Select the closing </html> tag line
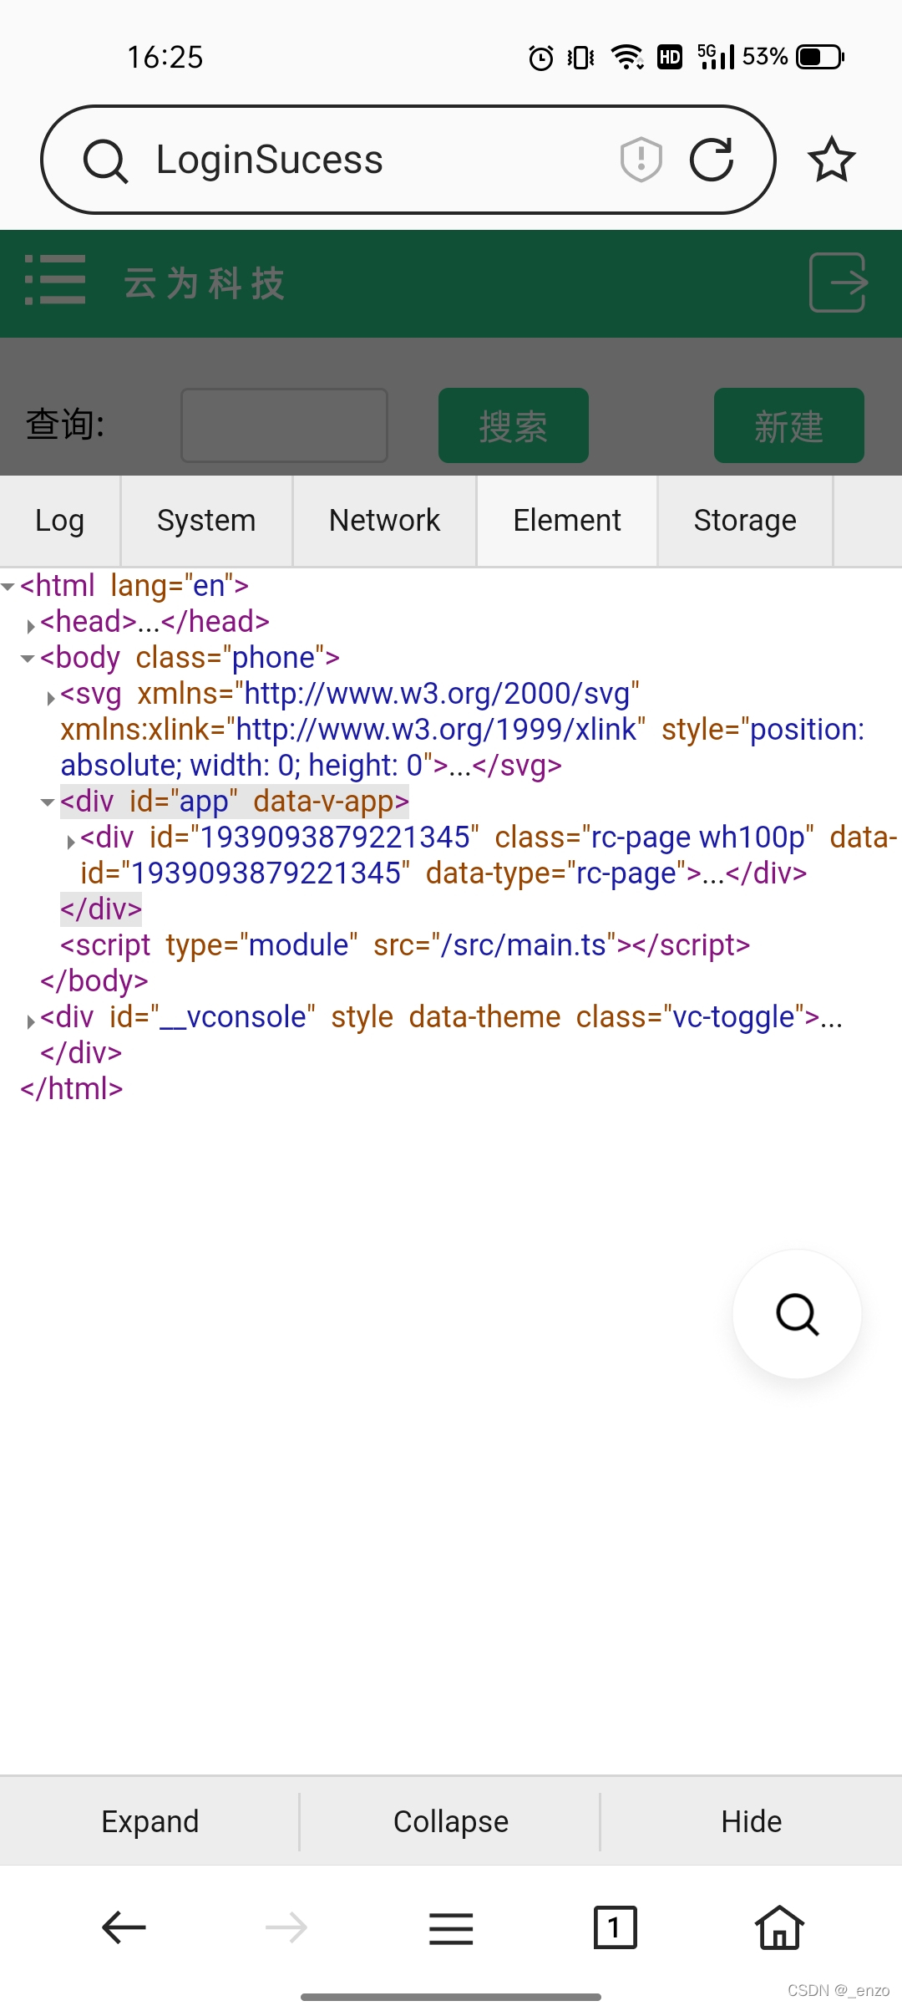The width and height of the screenshot is (902, 2006). [x=72, y=1089]
